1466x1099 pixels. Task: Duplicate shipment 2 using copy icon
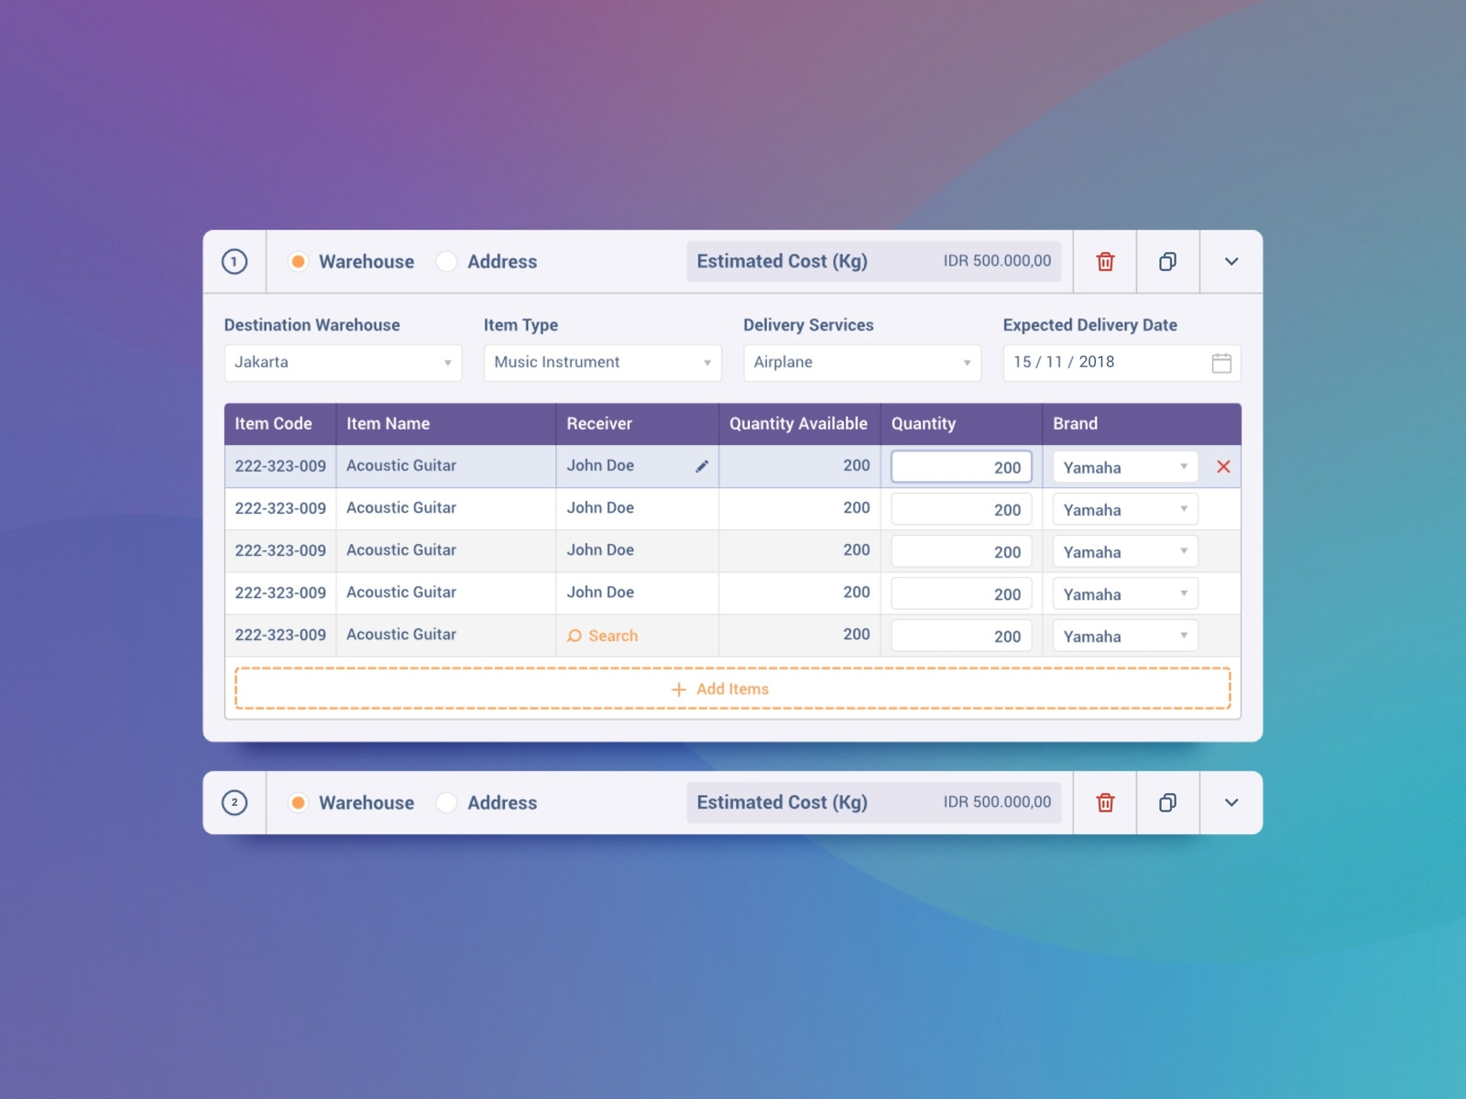click(x=1167, y=802)
